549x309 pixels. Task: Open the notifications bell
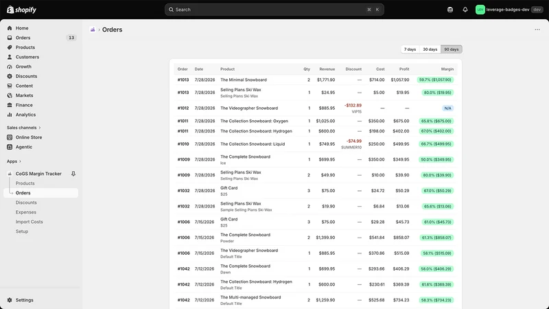click(465, 10)
